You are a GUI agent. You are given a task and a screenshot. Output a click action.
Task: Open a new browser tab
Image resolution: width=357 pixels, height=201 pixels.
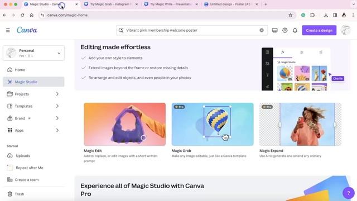pyautogui.click(x=266, y=4)
